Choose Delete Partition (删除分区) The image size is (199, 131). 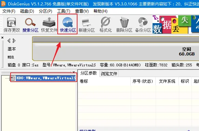coord(124,25)
